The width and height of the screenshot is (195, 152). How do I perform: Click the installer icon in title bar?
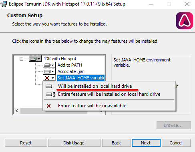pyautogui.click(x=4, y=4)
